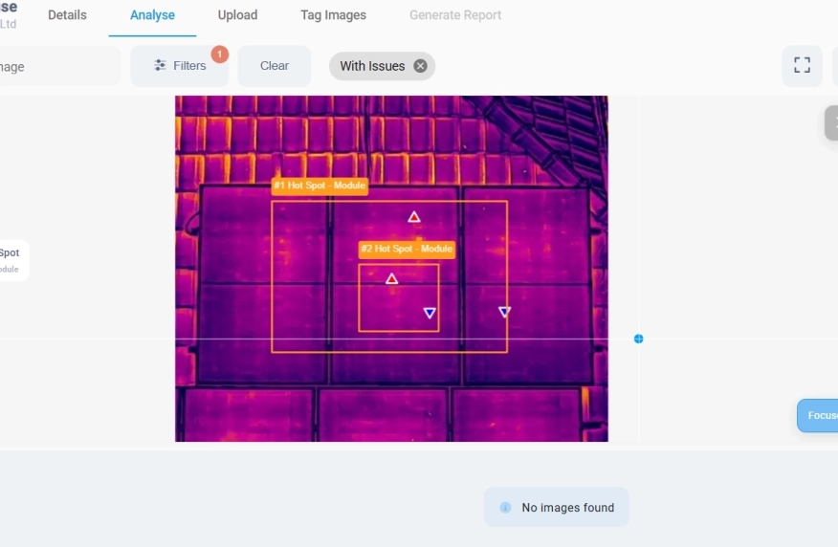The height and width of the screenshot is (547, 838).
Task: Click the filter count badge showing 1
Action: click(x=220, y=54)
